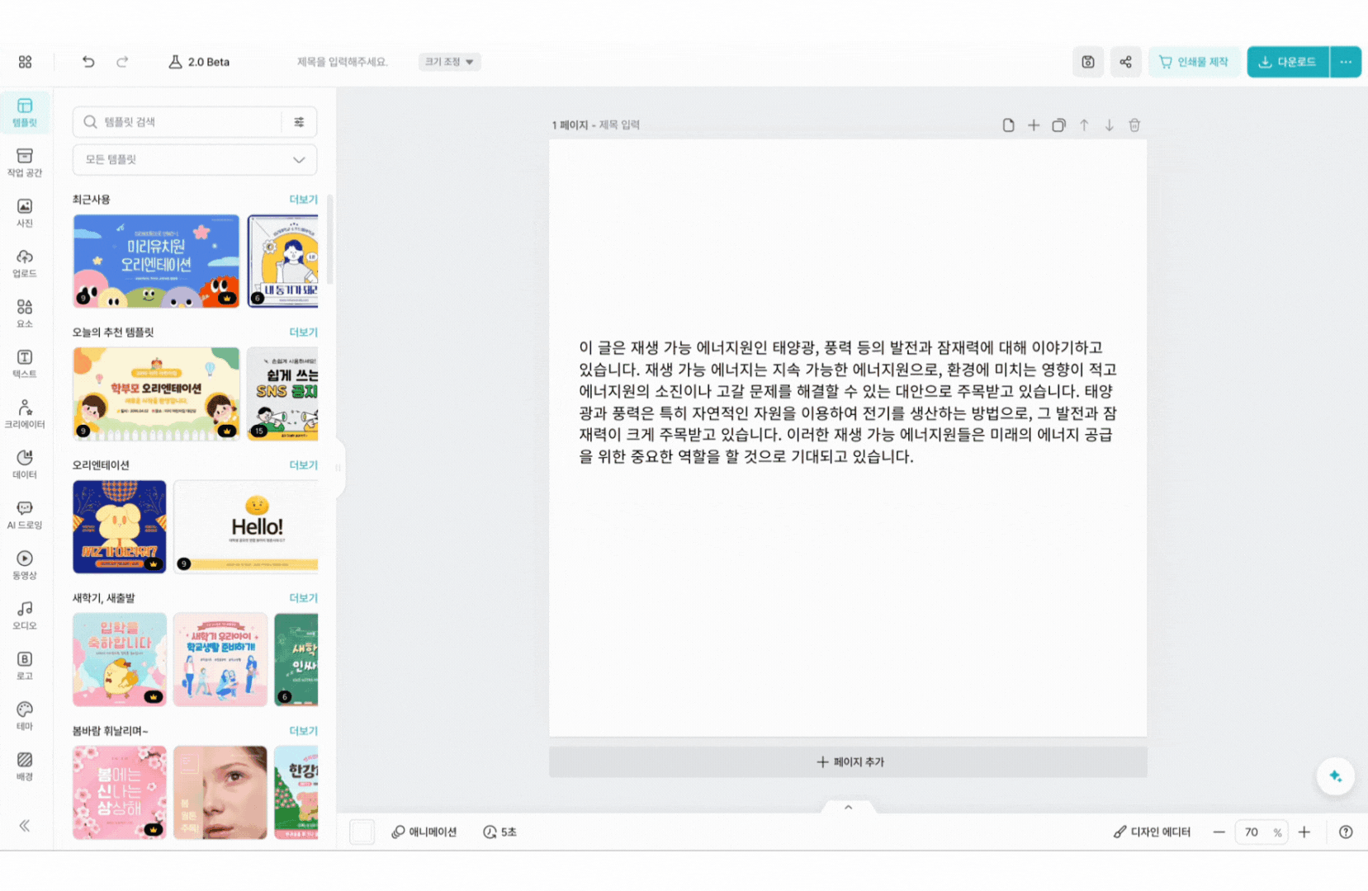Open the 5초 page duration setting

(x=499, y=832)
